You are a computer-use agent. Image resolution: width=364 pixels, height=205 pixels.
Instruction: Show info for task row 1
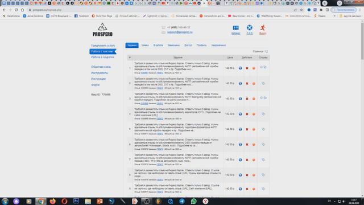click(240, 68)
